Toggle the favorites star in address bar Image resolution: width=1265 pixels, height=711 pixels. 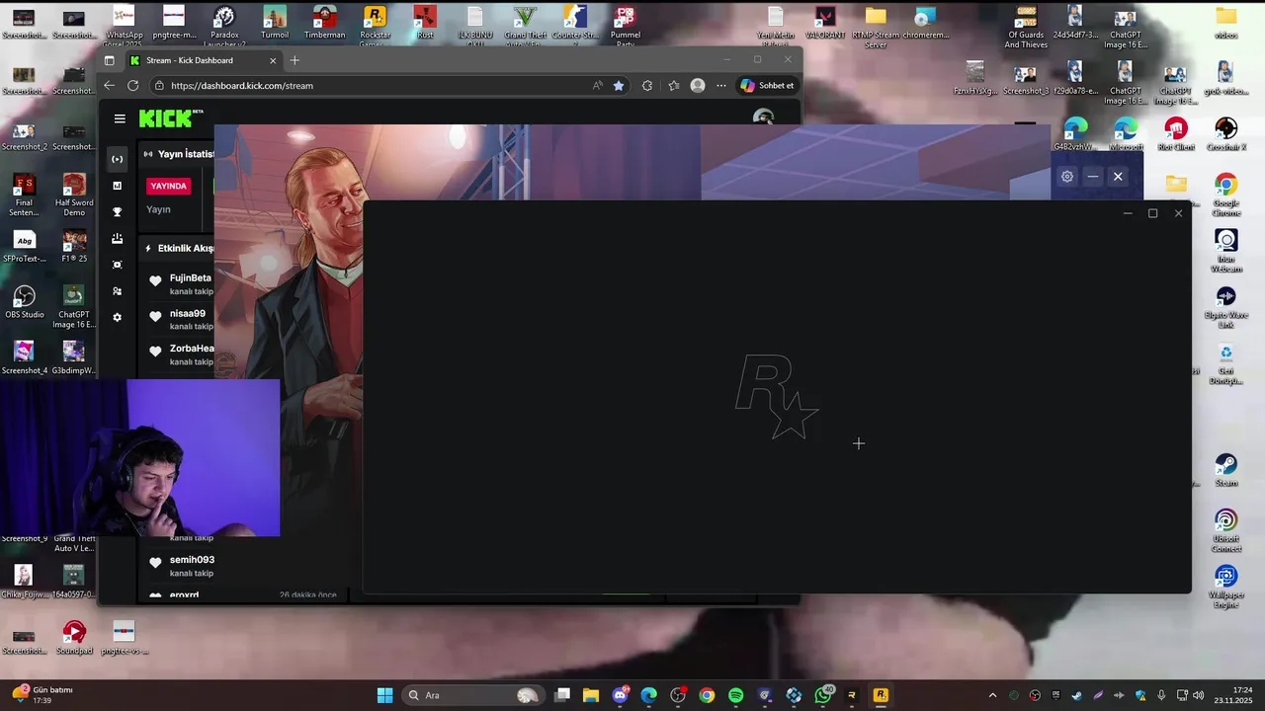[x=619, y=86]
